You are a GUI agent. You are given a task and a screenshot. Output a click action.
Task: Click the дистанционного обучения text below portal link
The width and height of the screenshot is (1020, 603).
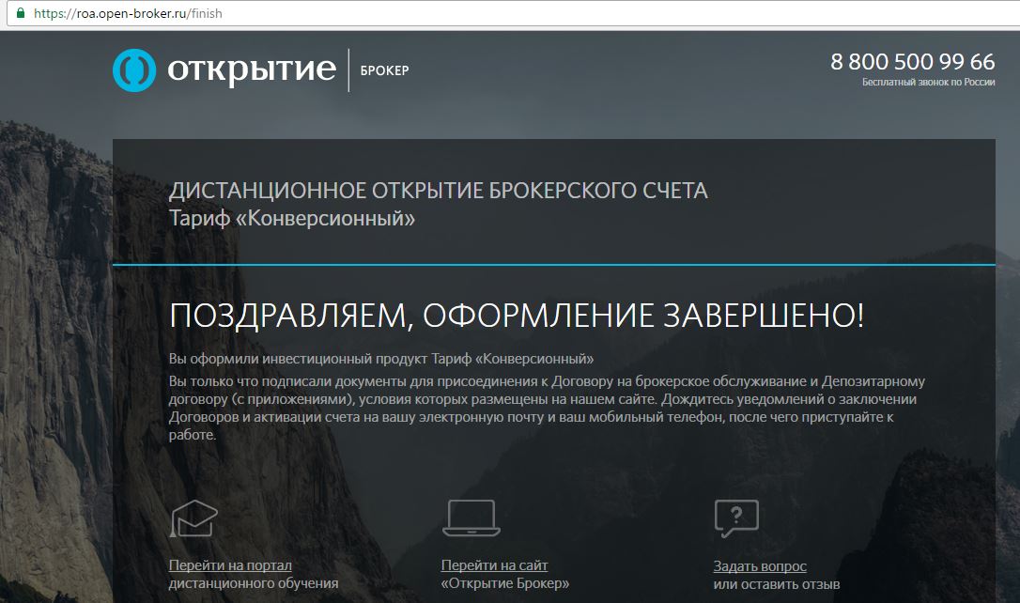[253, 583]
